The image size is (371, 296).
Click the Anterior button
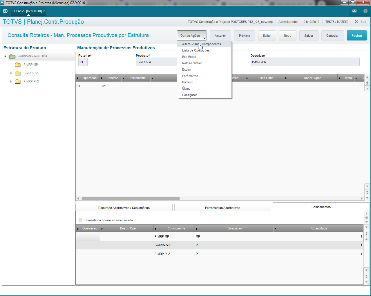click(x=220, y=36)
